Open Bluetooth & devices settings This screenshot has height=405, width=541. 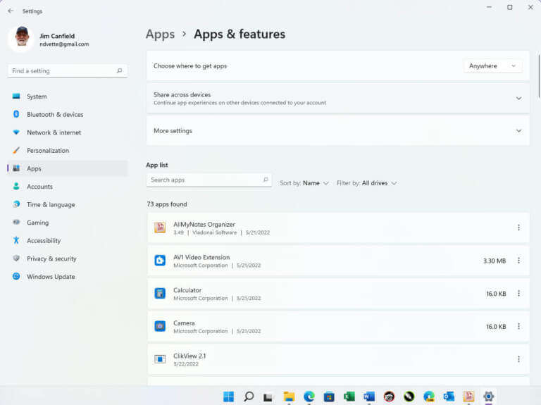click(68, 115)
